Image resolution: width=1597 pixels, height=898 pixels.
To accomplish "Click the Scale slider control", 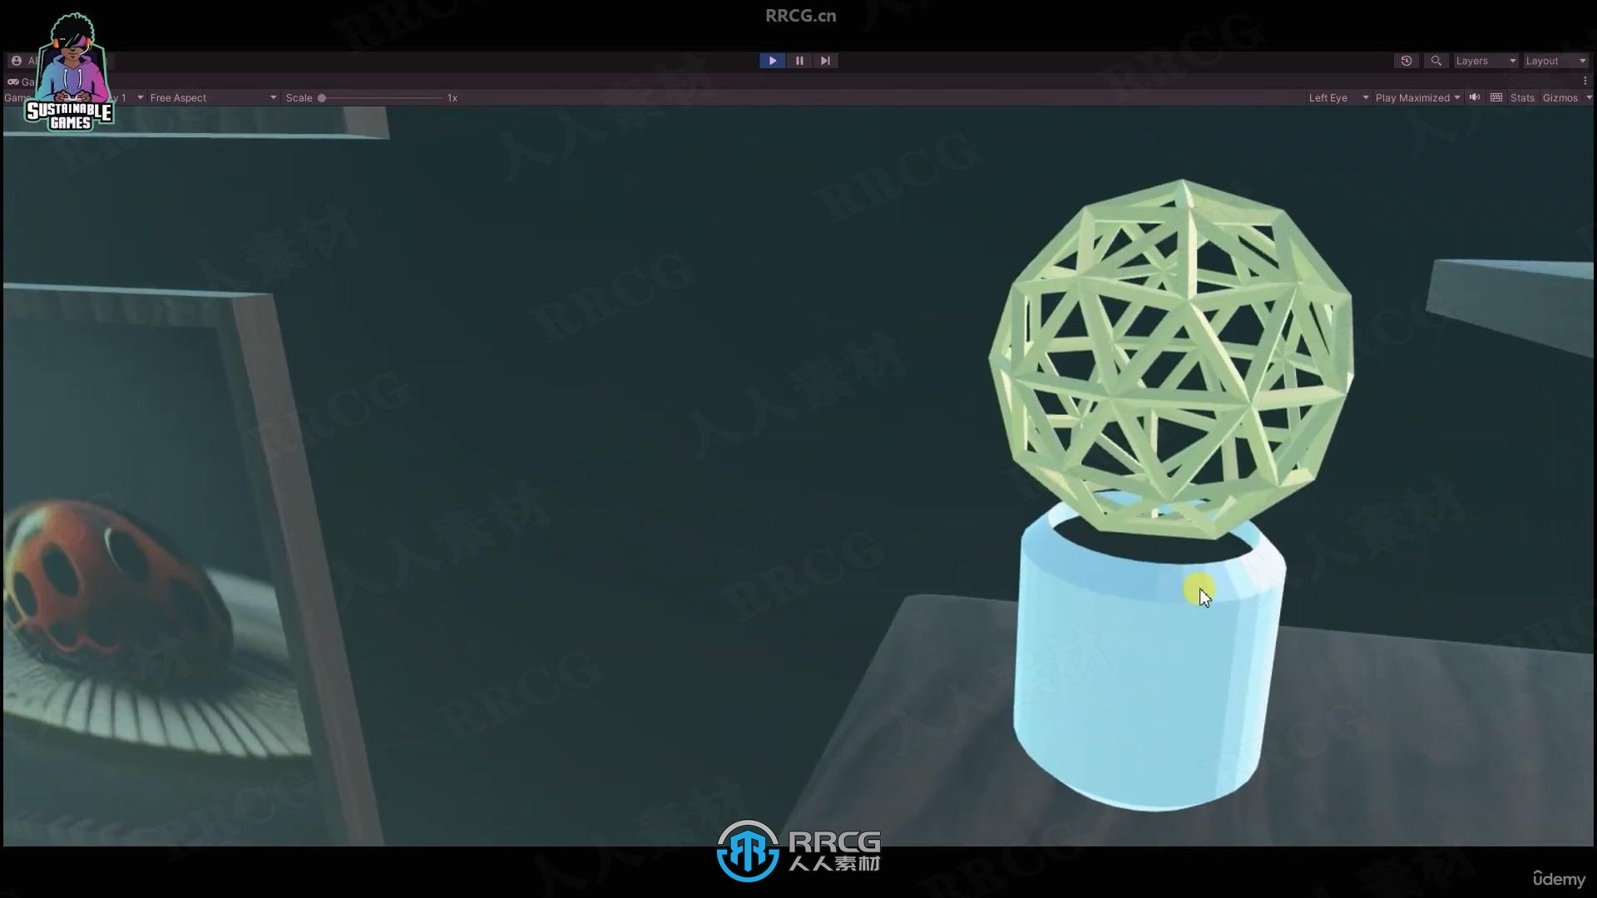I will 320,97.
